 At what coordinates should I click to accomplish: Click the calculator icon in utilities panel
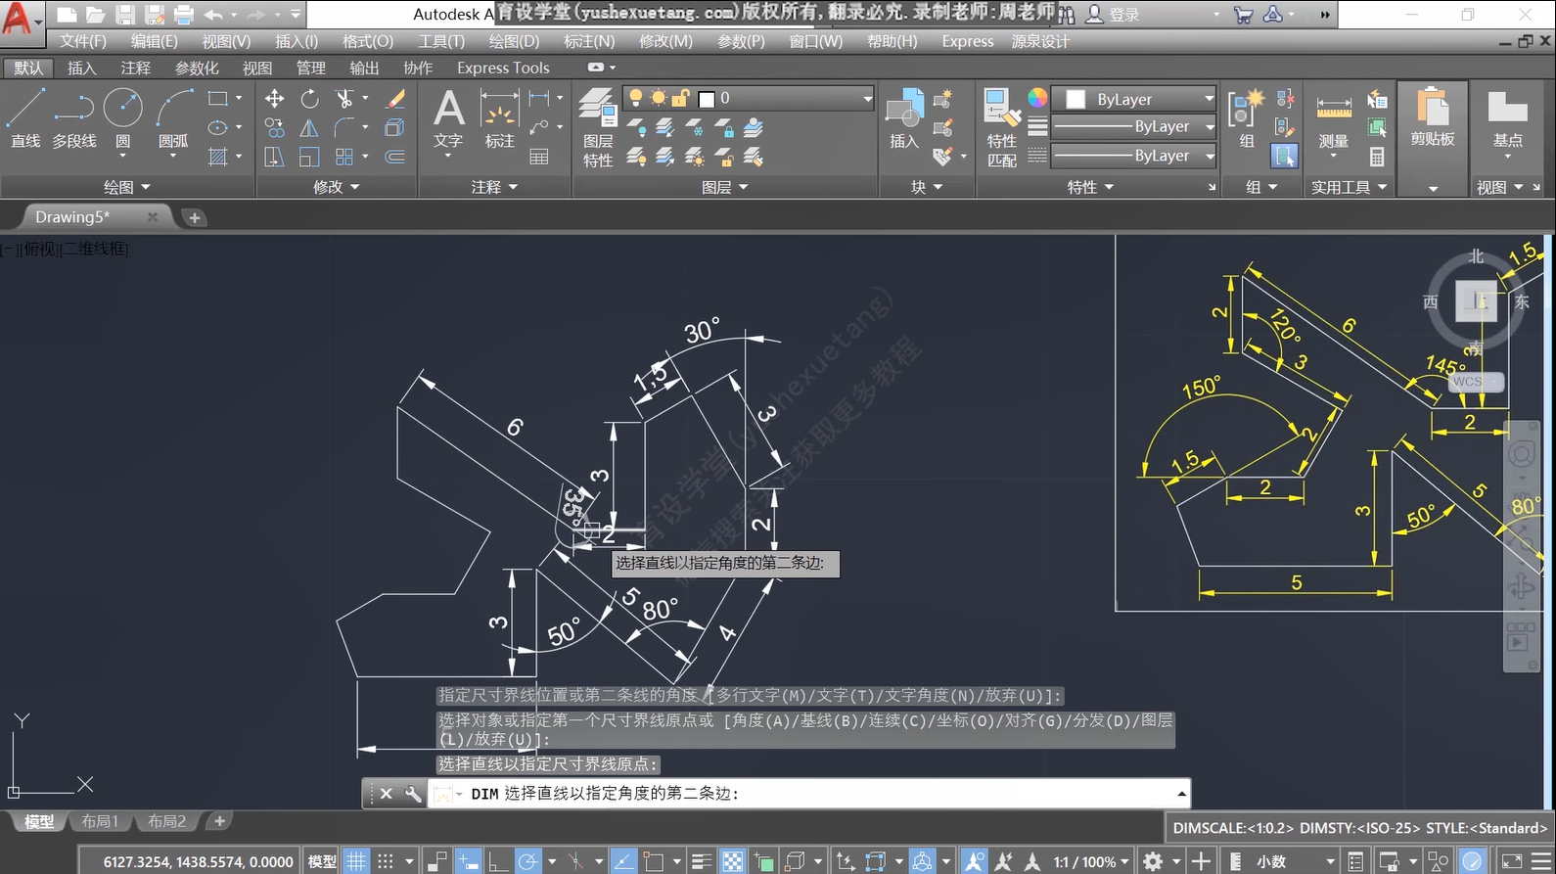pos(1377,157)
